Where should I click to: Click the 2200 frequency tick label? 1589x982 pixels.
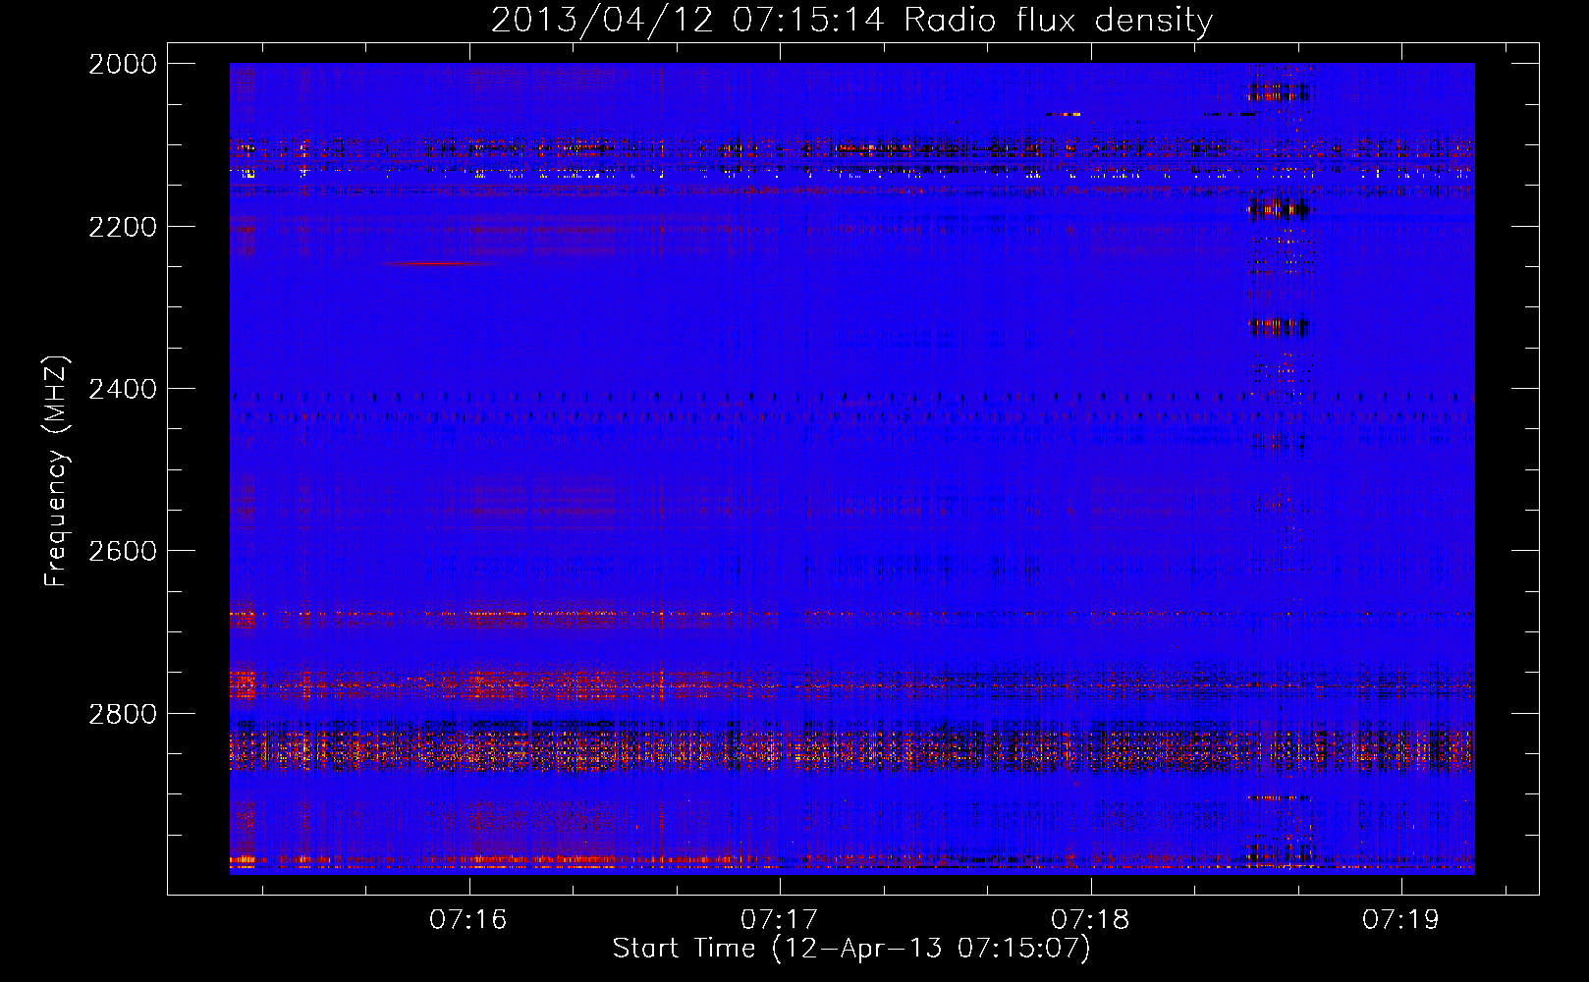click(123, 227)
